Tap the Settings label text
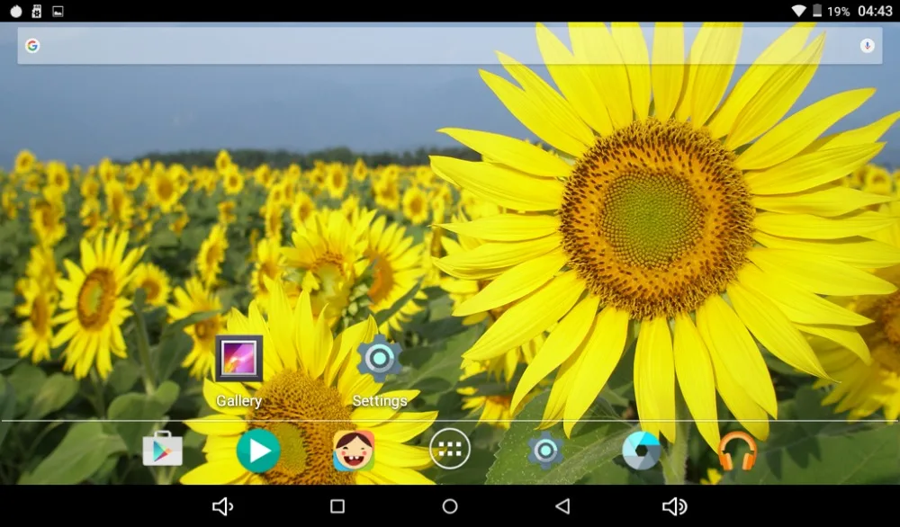 pos(380,401)
